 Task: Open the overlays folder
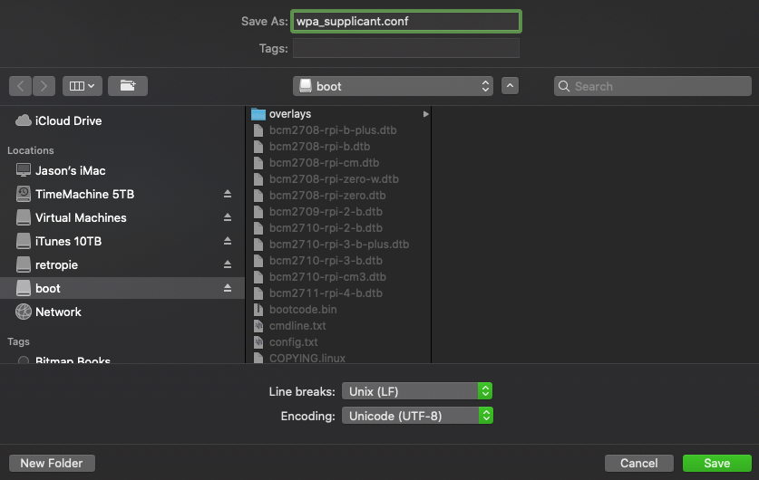(290, 114)
